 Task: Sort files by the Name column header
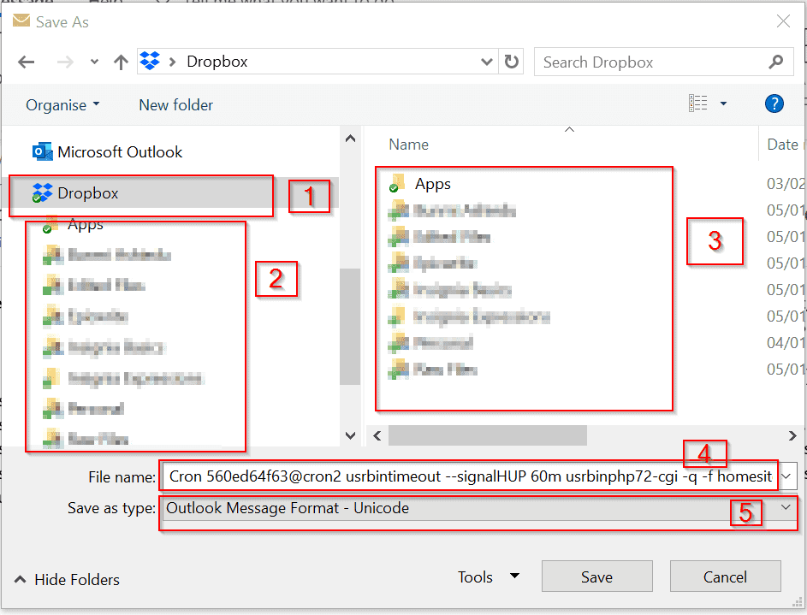pyautogui.click(x=408, y=144)
